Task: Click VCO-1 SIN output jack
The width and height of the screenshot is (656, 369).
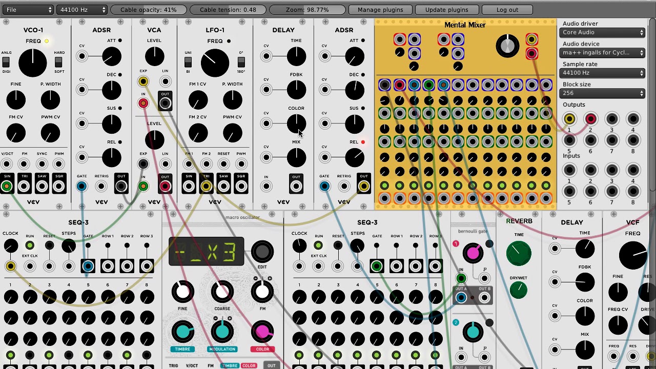Action: tap(7, 187)
